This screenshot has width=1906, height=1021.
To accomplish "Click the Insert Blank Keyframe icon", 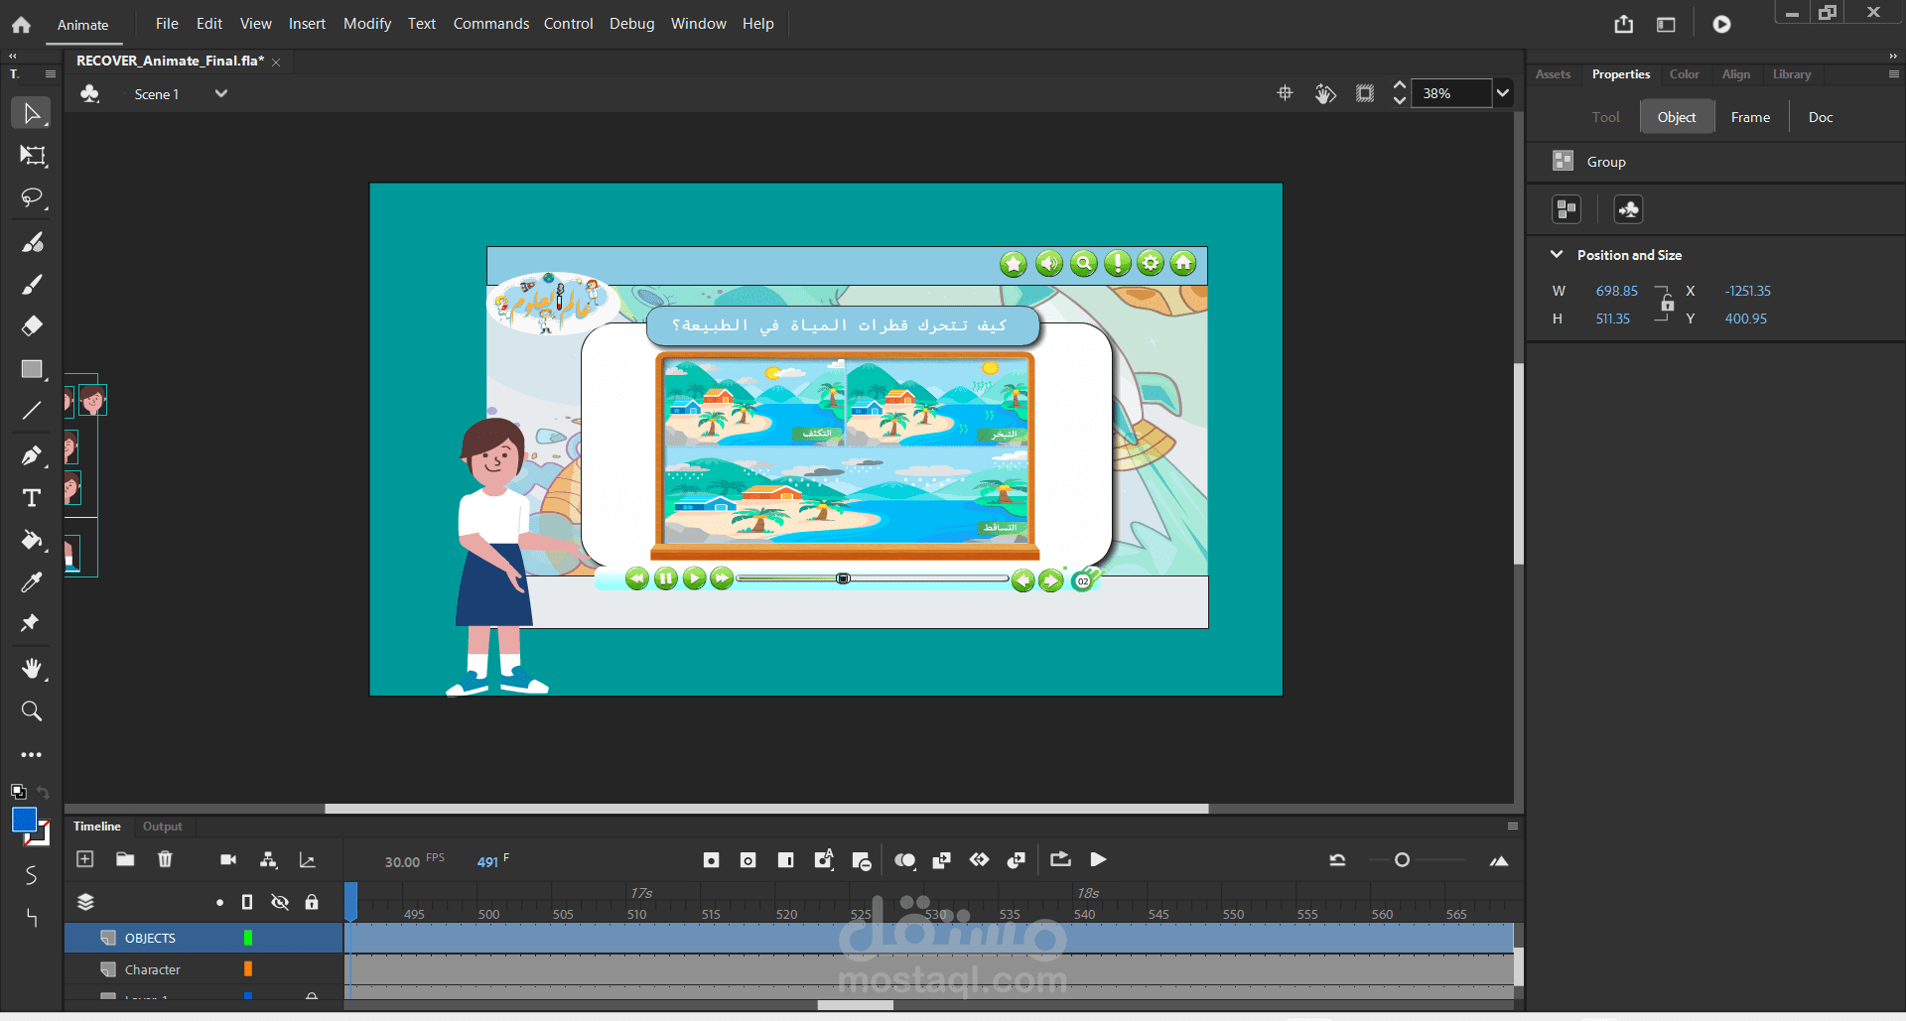I will tap(749, 860).
